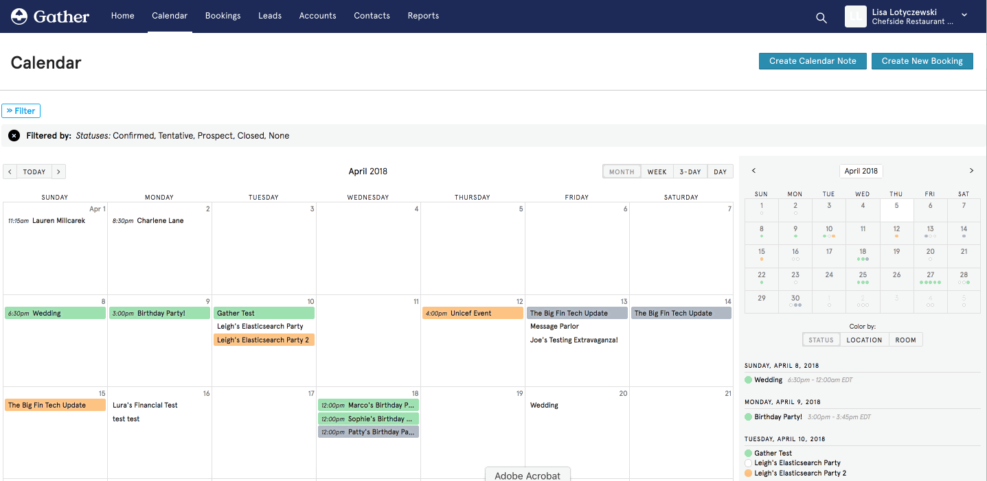This screenshot has height=481, width=987.
Task: Open the April 2018 month picker
Action: click(861, 171)
